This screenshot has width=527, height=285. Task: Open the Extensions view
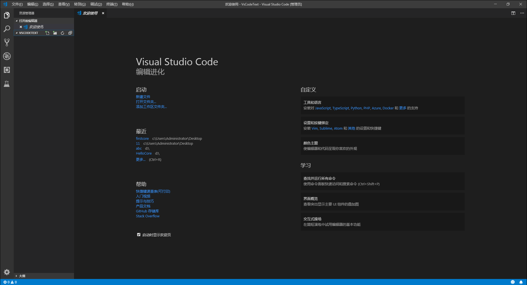[x=7, y=70]
